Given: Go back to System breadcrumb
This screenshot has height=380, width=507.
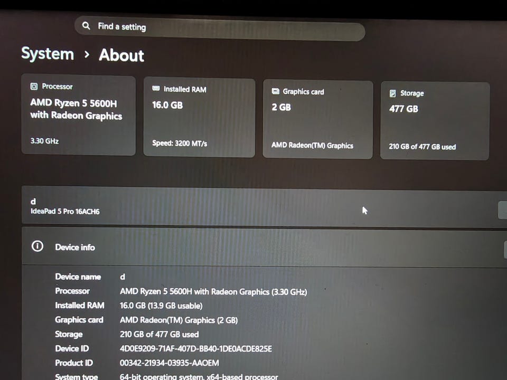Looking at the screenshot, I should [x=48, y=53].
